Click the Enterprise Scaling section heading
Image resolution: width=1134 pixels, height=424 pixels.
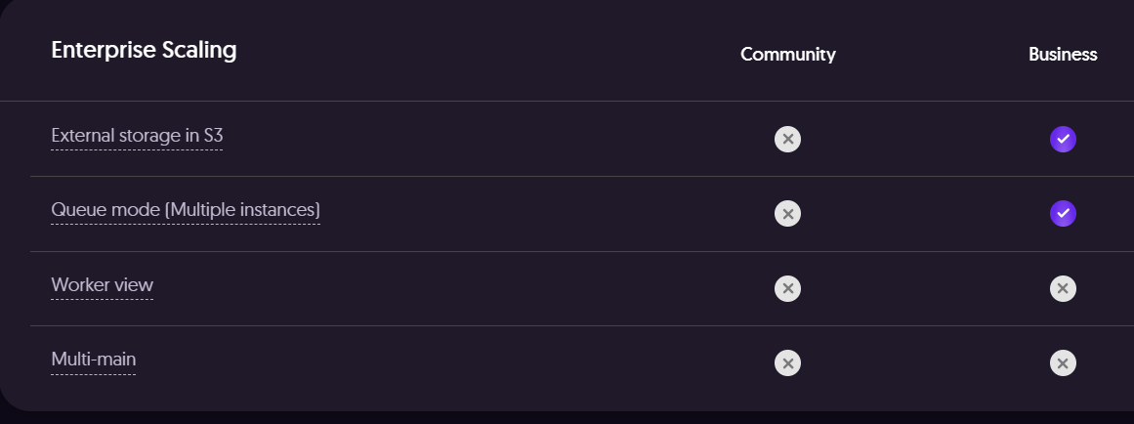(x=144, y=50)
